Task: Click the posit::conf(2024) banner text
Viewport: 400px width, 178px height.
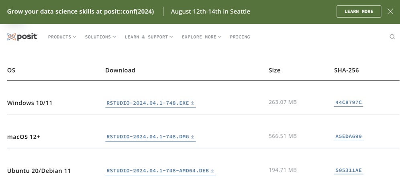Action: 80,12
